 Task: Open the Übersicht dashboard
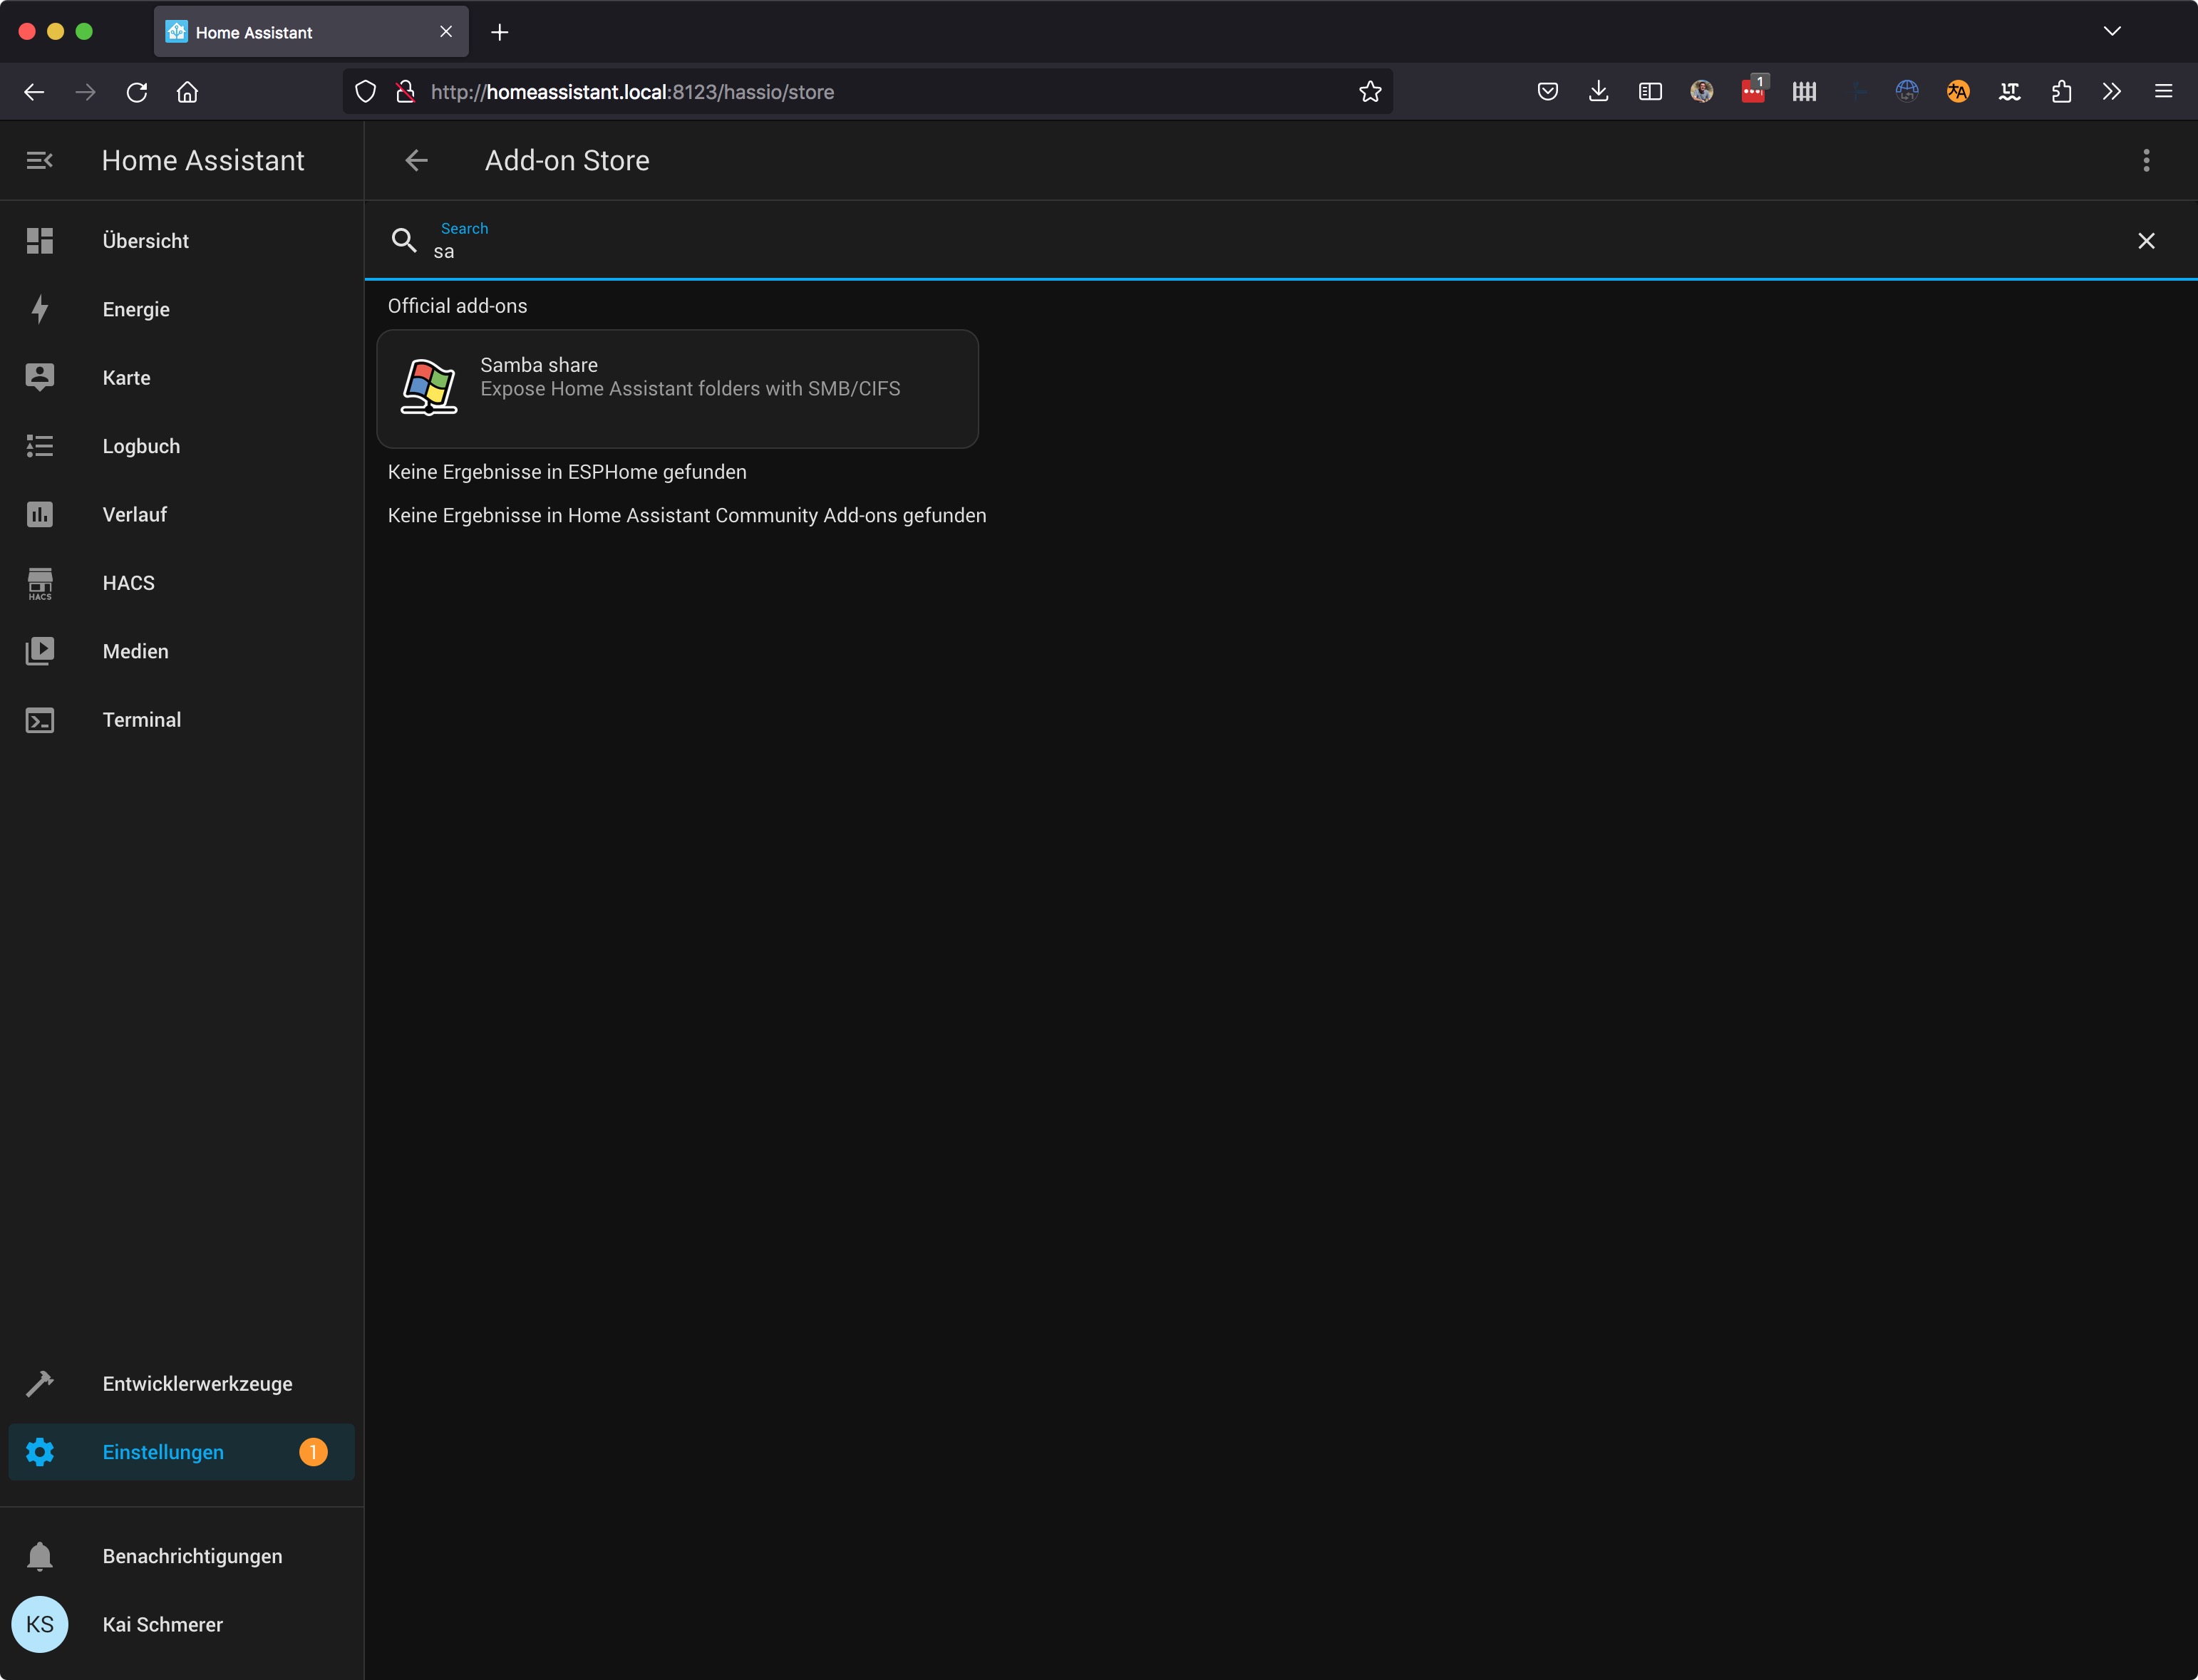tap(145, 241)
